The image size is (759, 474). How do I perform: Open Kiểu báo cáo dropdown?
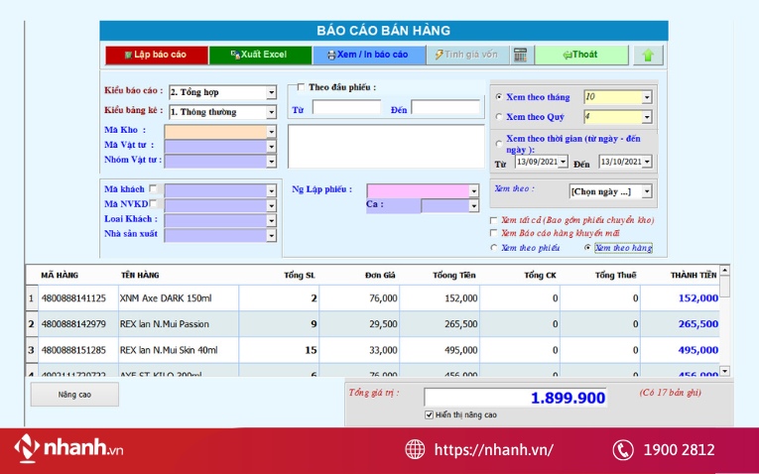[x=271, y=92]
